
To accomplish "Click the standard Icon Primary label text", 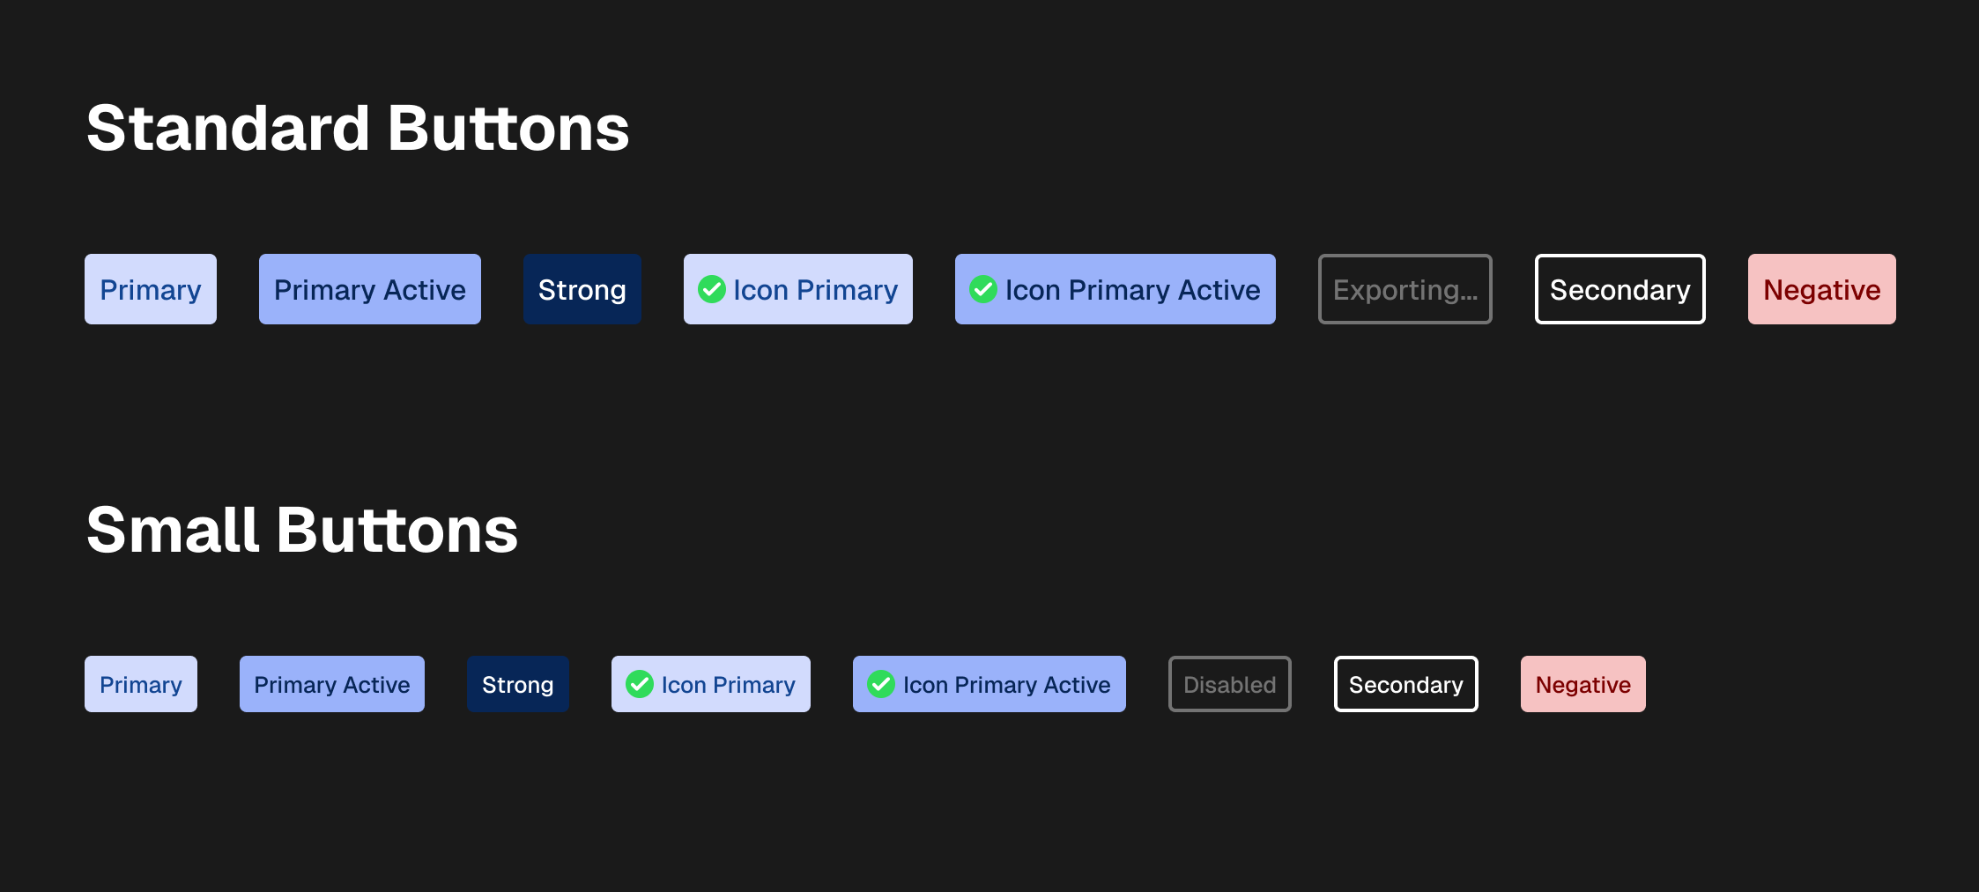I will click(815, 289).
